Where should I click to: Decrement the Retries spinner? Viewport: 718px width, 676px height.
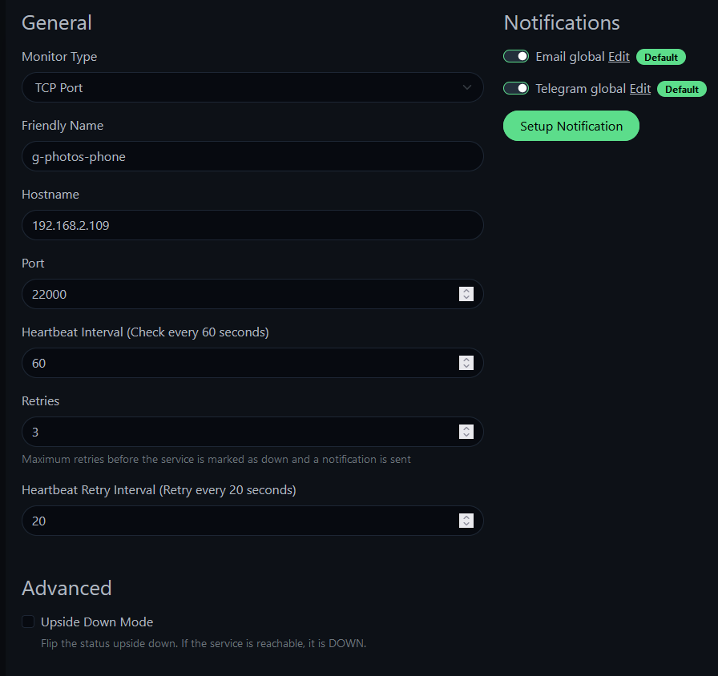(466, 435)
